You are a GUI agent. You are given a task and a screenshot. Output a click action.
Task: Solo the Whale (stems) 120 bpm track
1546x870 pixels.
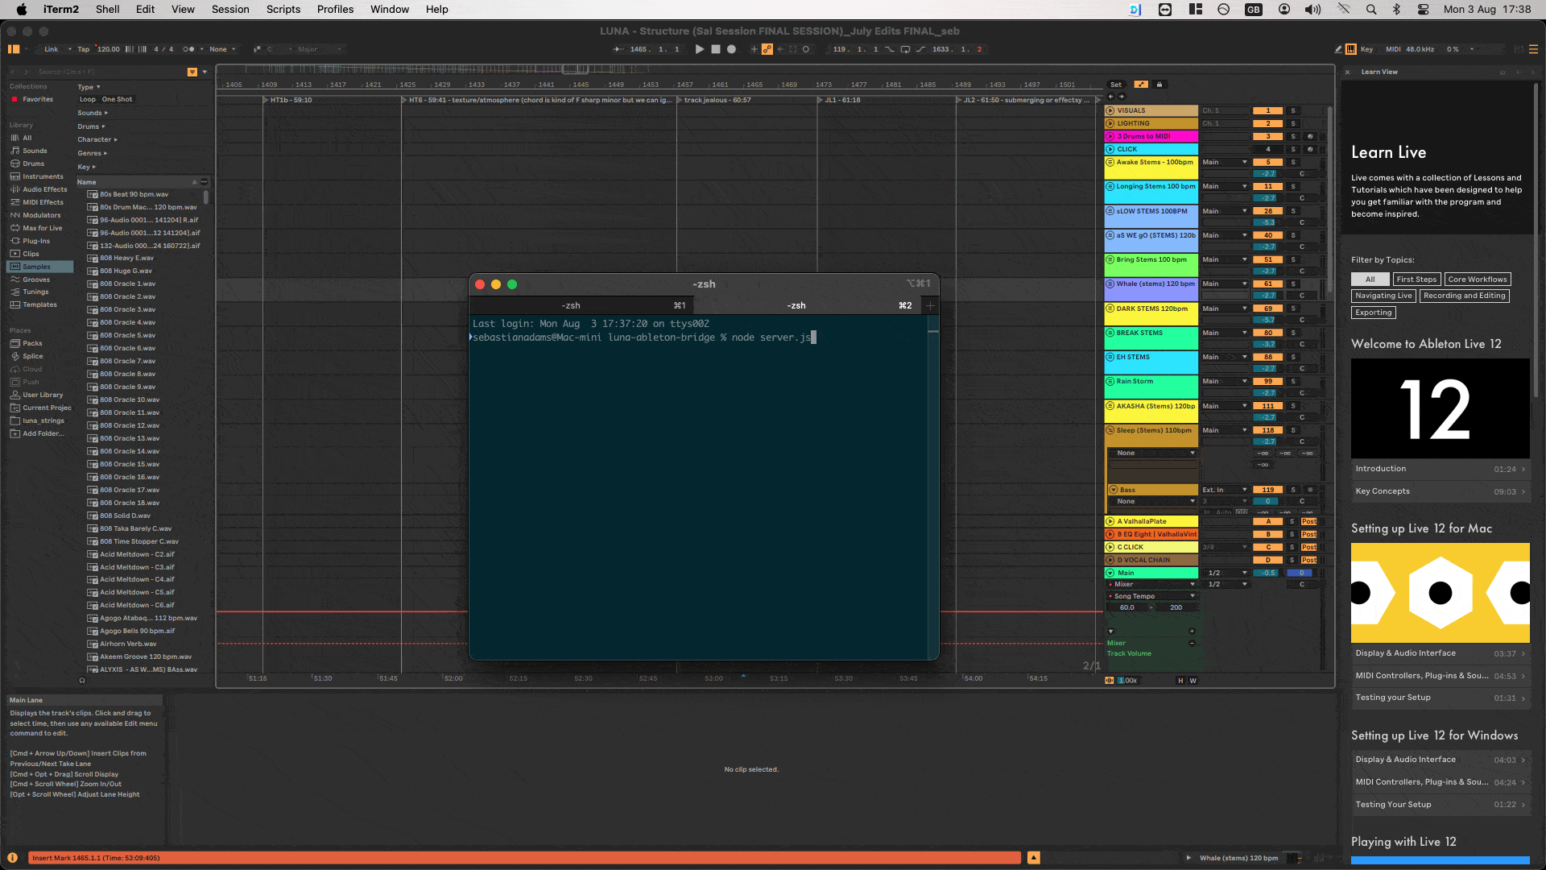(1293, 284)
